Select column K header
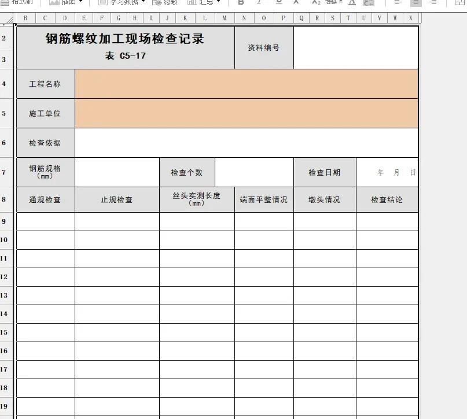Screen dimensions: 467x419 click(185, 18)
